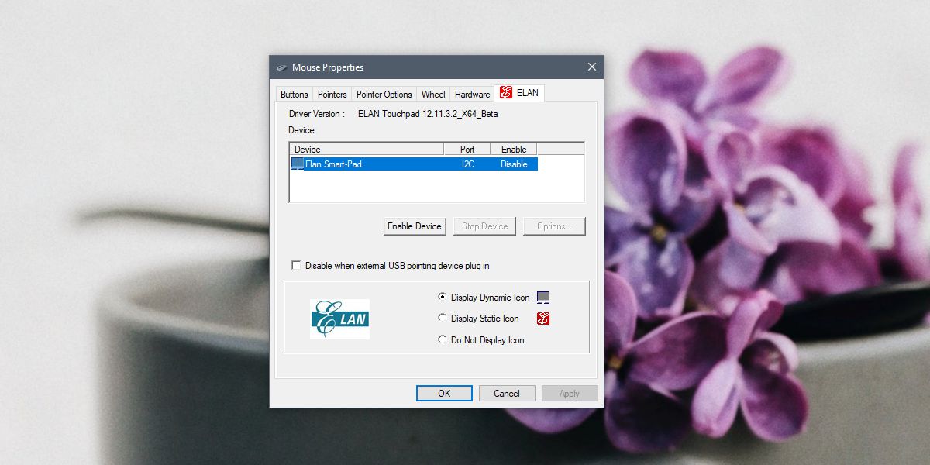Image resolution: width=930 pixels, height=465 pixels.
Task: Click the red static icon preview
Action: [x=543, y=319]
